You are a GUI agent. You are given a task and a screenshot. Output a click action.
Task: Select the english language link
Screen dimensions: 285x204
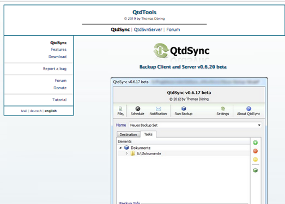(x=51, y=111)
